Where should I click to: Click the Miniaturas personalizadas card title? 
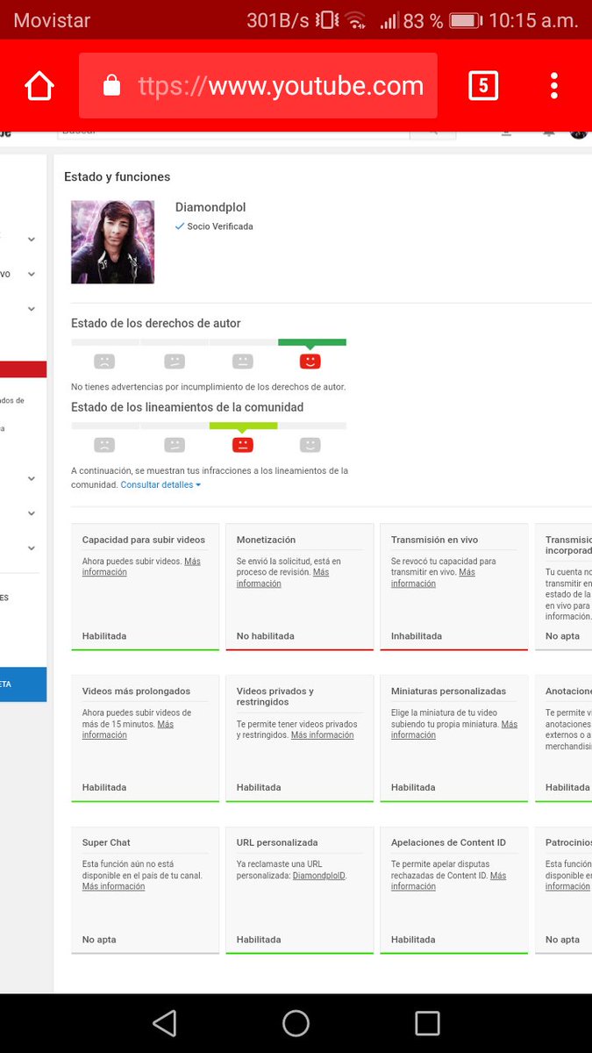click(449, 691)
